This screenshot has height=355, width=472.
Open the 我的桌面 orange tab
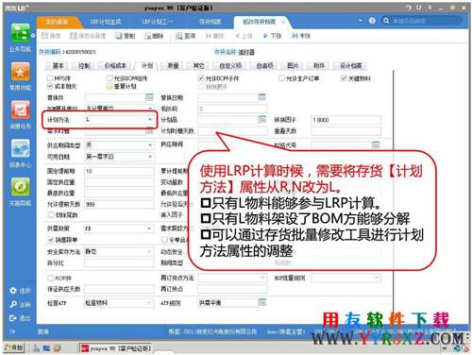58,22
